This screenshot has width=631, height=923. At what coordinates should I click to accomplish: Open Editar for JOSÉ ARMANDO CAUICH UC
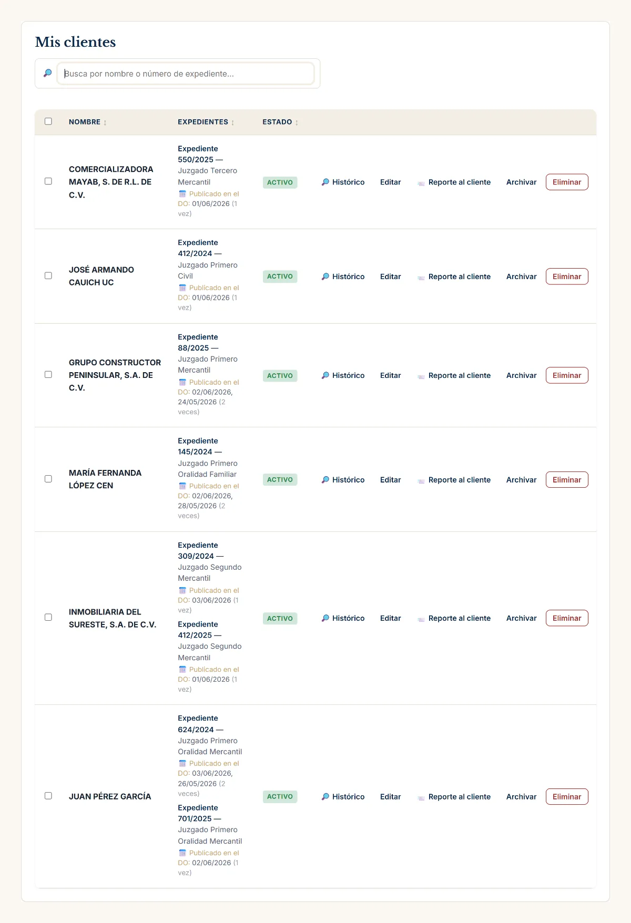tap(391, 276)
